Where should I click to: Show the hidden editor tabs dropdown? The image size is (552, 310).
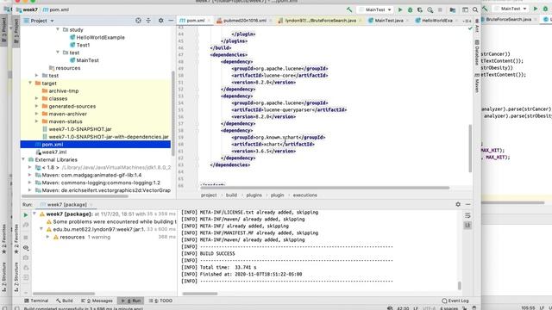pos(467,21)
